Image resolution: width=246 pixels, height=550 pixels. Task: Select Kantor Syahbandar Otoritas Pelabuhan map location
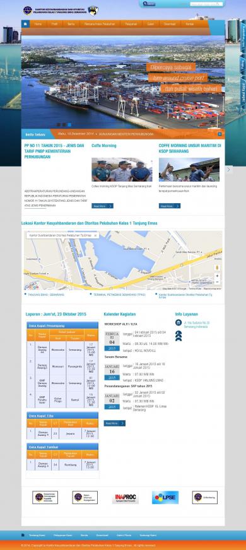(x=185, y=296)
